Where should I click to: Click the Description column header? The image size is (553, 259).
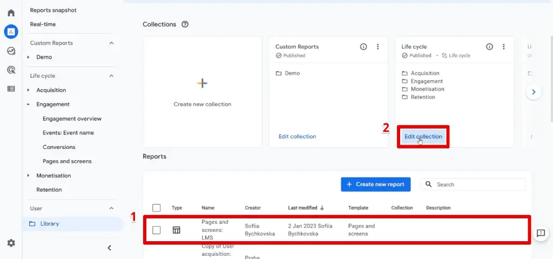[438, 208]
